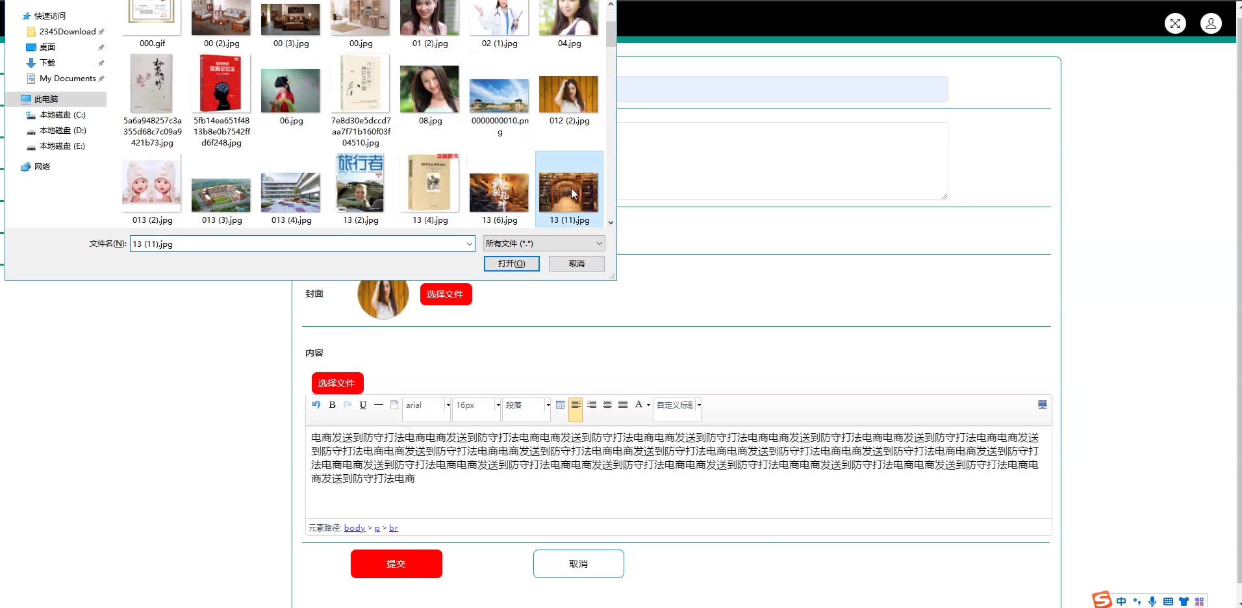Undo the last edit in the editor
Screen dimensions: 1242x608
316,405
